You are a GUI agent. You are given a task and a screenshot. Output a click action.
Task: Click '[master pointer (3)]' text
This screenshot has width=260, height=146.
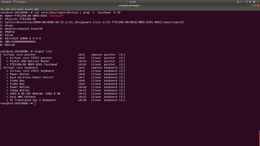[108, 55]
